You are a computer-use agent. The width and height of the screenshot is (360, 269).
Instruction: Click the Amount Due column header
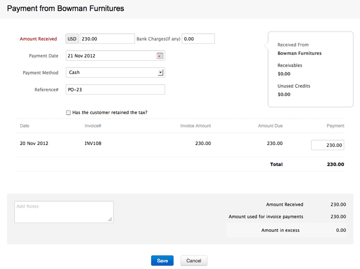coord(270,126)
